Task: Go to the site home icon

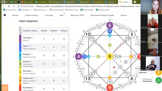Action: click(5, 15)
